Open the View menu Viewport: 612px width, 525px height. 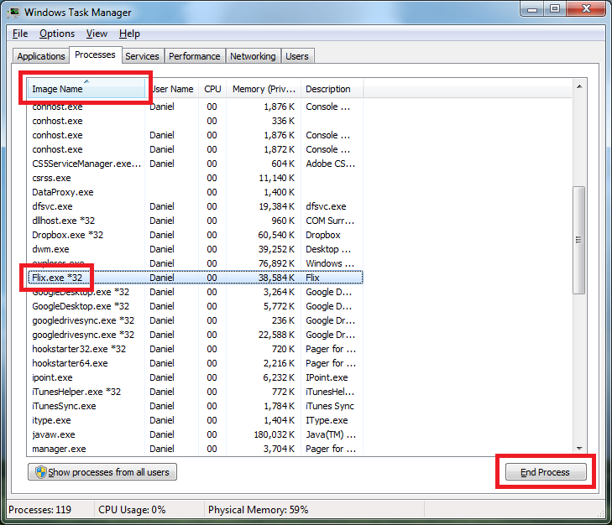click(97, 34)
